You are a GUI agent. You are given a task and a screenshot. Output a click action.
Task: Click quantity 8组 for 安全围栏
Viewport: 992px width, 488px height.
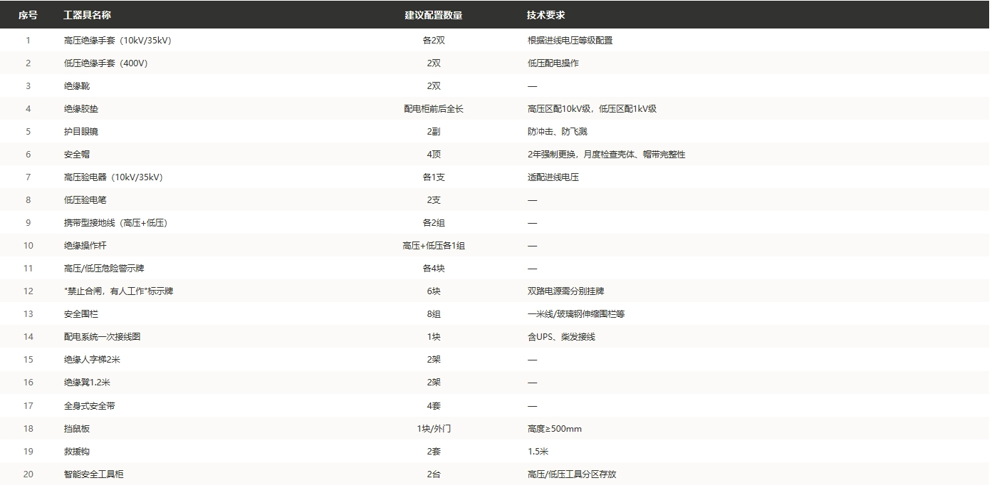pos(434,314)
